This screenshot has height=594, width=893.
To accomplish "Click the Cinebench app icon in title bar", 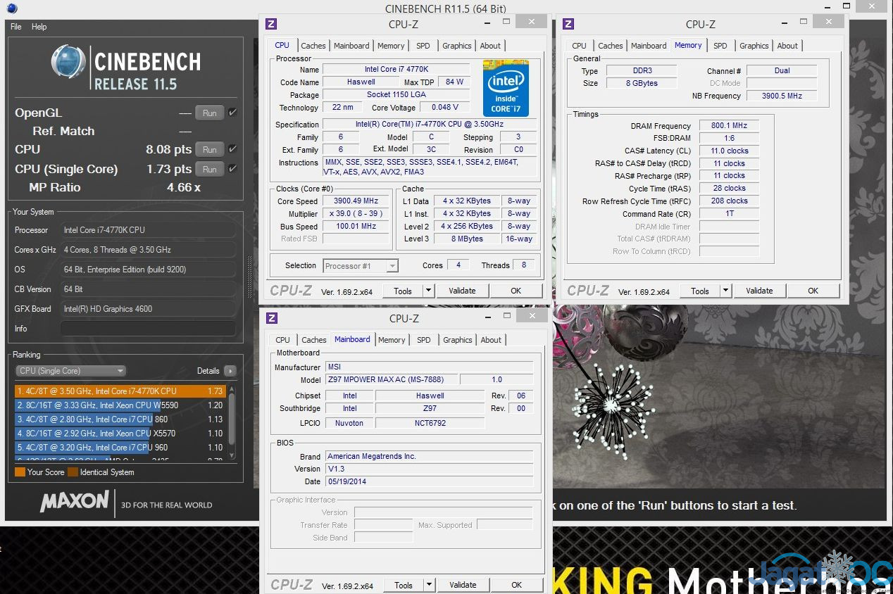I will 11,8.
